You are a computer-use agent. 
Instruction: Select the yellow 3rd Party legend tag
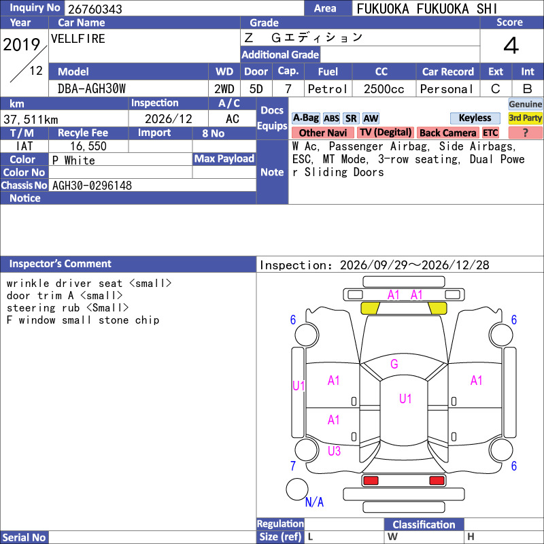click(525, 118)
